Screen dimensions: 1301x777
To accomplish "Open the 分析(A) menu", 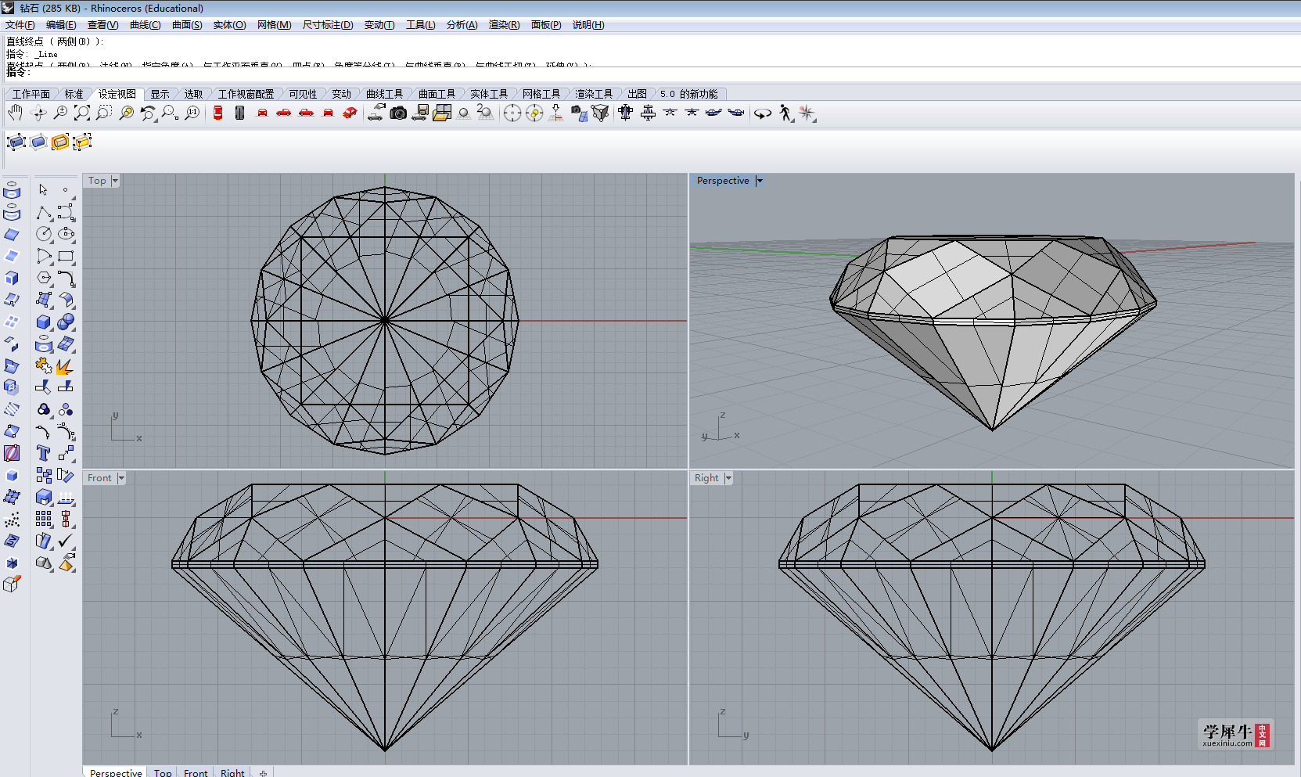I will pyautogui.click(x=462, y=25).
